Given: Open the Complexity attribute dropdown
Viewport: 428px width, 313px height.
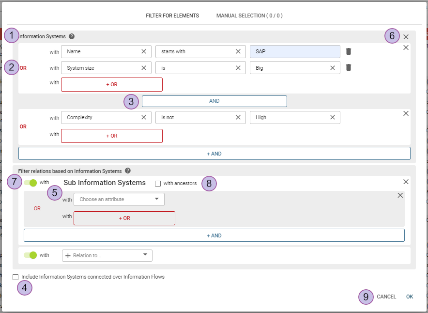Looking at the screenshot, I should point(102,117).
